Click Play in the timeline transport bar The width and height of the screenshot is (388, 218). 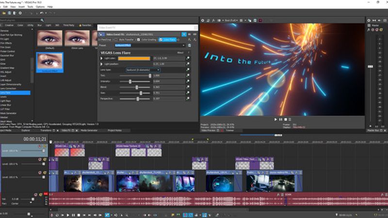coord(68,215)
